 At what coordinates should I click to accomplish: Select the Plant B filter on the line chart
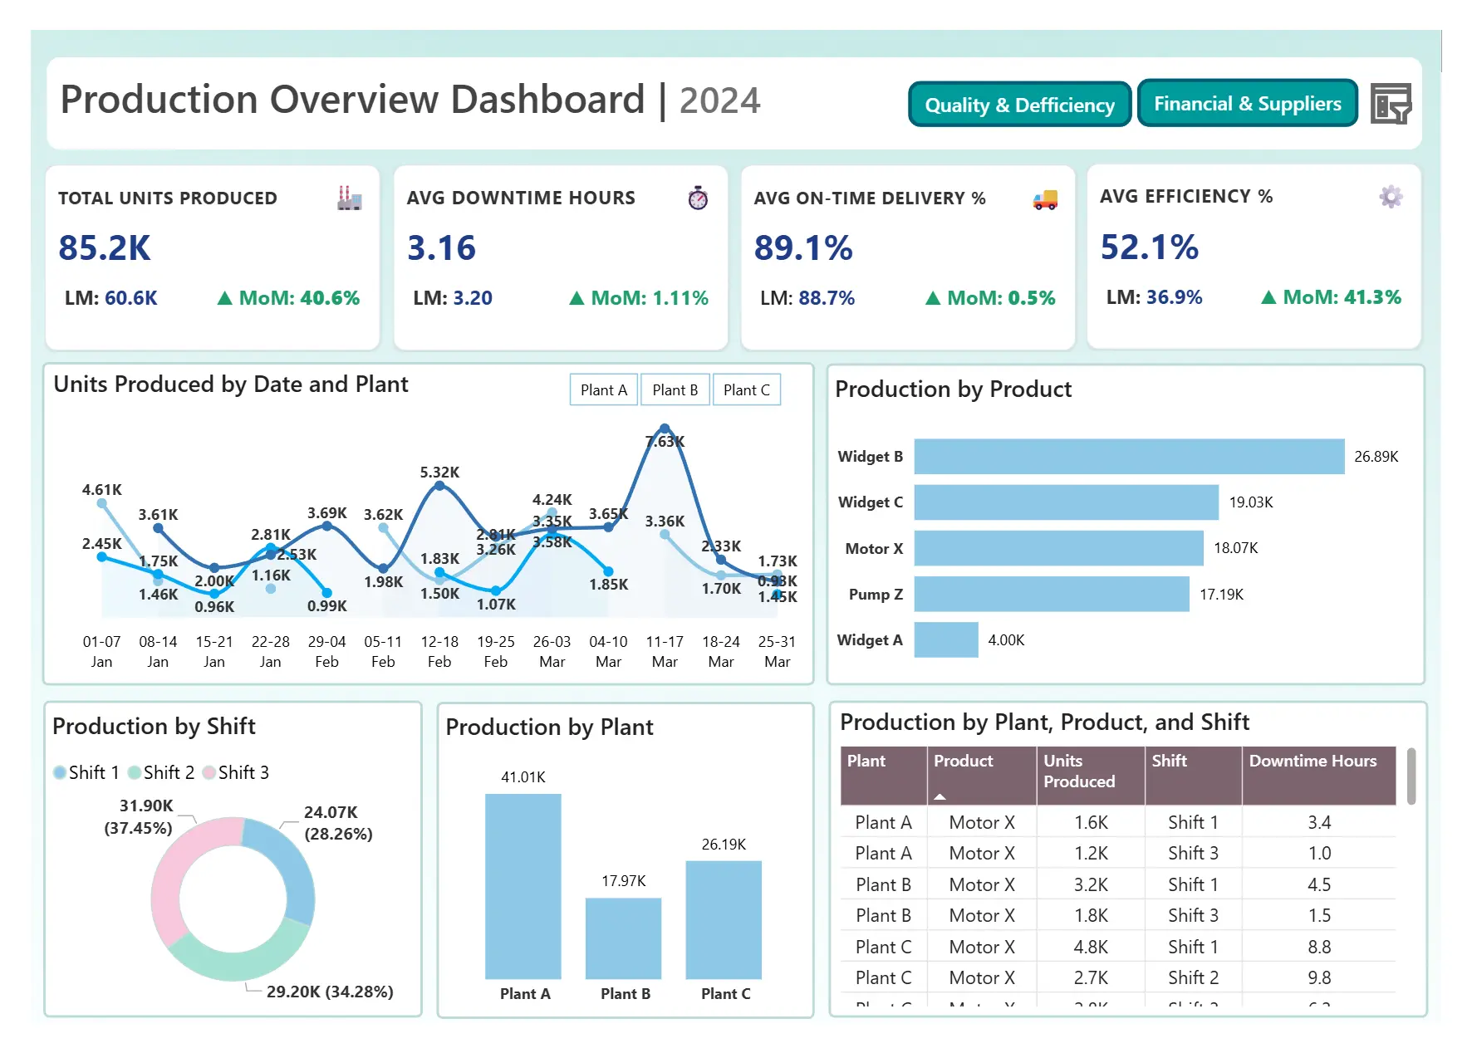(x=675, y=389)
